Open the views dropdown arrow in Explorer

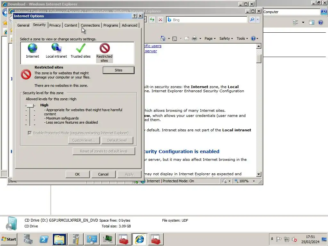303,22
